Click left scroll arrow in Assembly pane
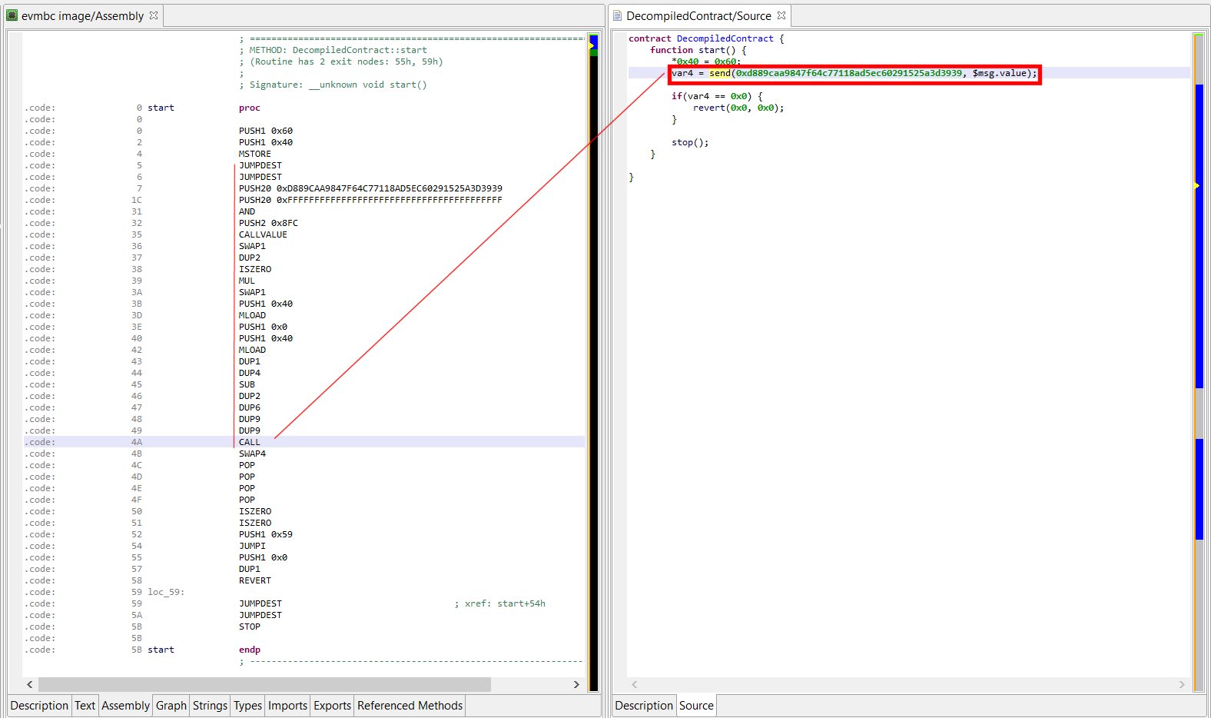 coord(30,684)
